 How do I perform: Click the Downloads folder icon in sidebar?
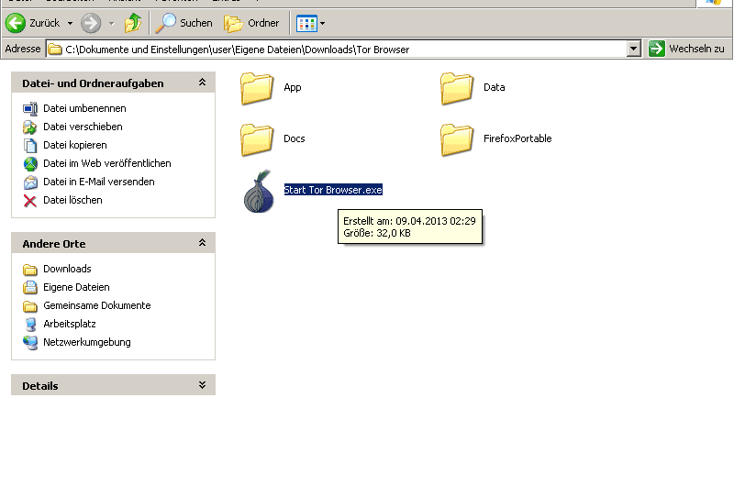coord(30,270)
